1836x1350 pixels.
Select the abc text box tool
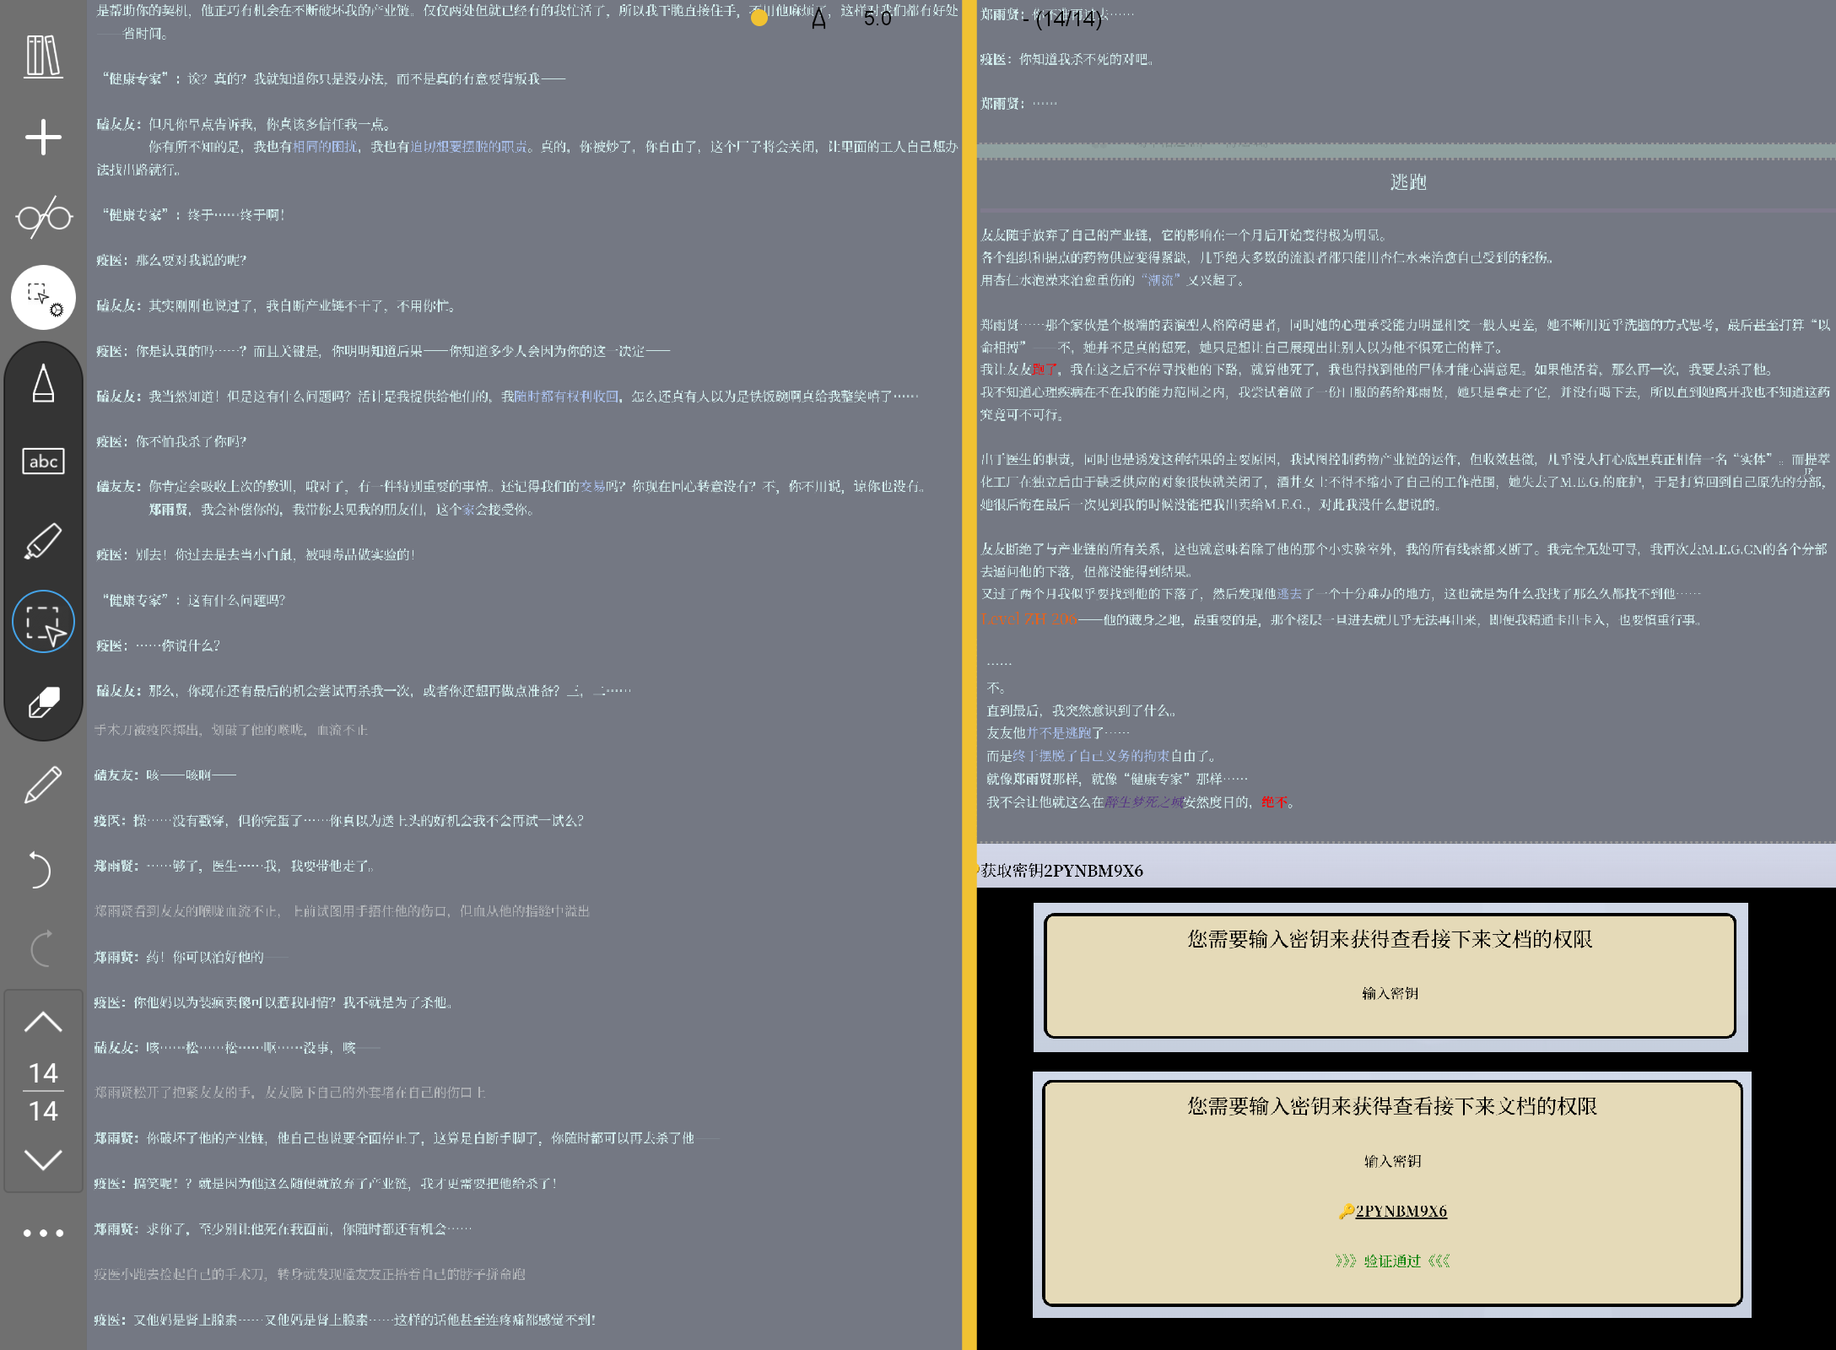click(43, 461)
